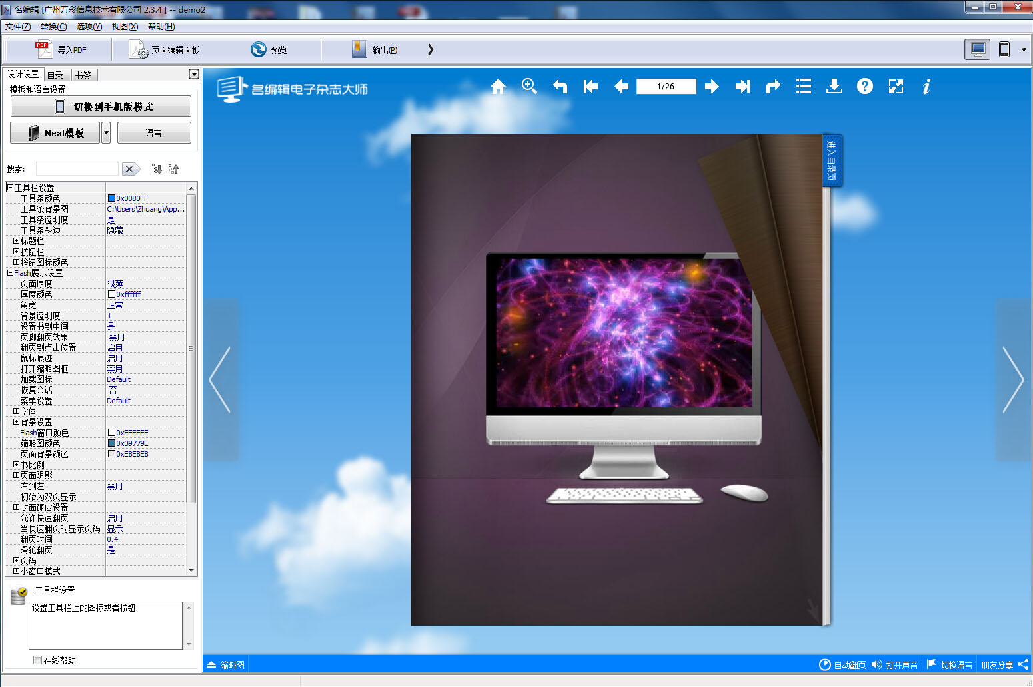Open the Neat模板 dropdown arrow
This screenshot has width=1033, height=687.
(x=106, y=133)
